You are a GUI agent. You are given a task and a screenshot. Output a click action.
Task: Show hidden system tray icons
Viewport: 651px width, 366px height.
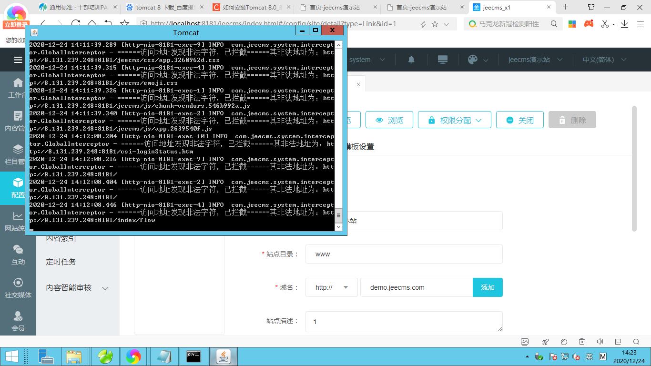527,356
